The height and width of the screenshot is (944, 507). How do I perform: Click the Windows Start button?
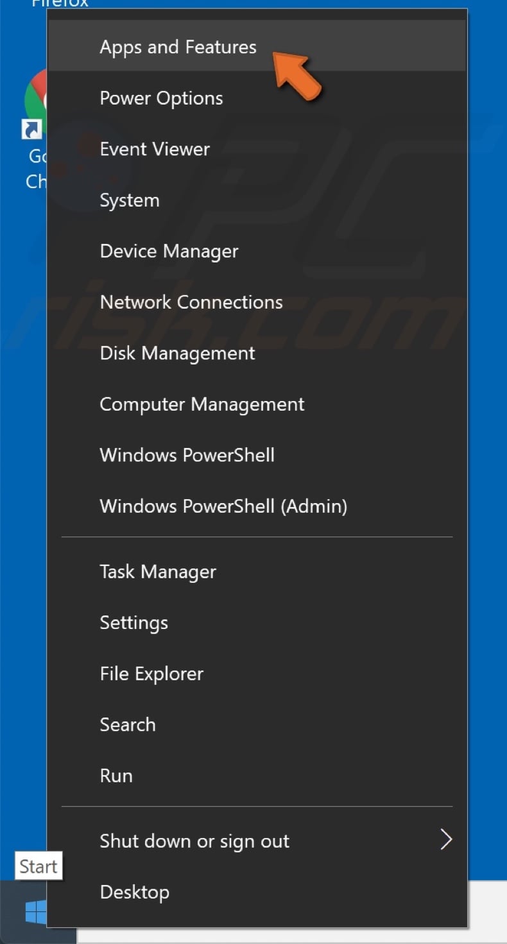(x=35, y=911)
